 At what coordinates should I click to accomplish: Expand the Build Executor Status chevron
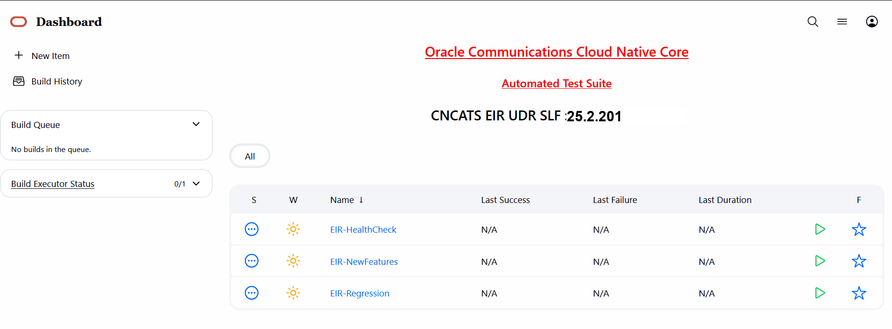[196, 184]
